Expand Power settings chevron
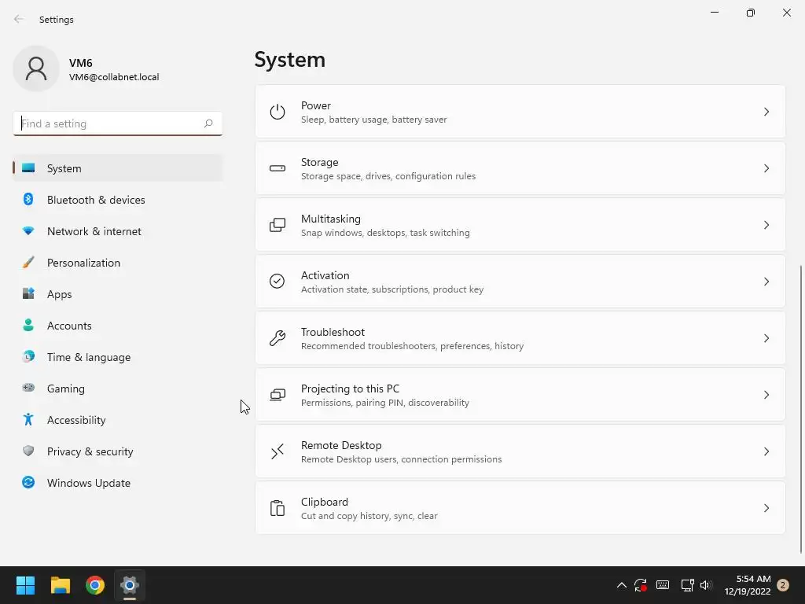 coord(766,112)
